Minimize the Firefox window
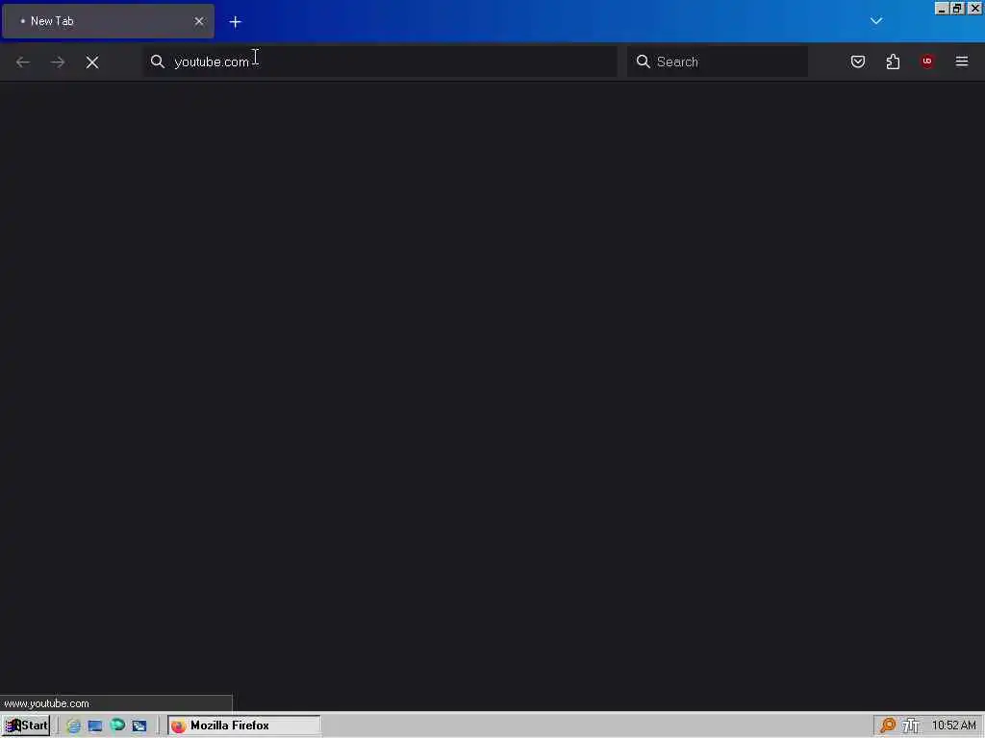 [942, 8]
